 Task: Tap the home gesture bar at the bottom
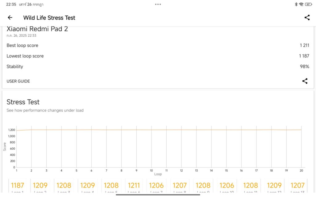158,195
